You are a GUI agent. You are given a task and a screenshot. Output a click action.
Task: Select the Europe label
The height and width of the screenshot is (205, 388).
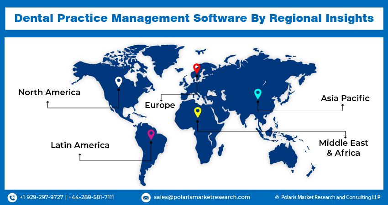point(160,105)
